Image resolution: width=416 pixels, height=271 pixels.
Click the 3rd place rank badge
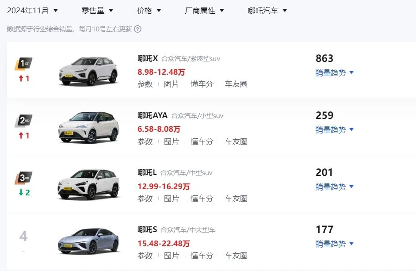[23, 178]
